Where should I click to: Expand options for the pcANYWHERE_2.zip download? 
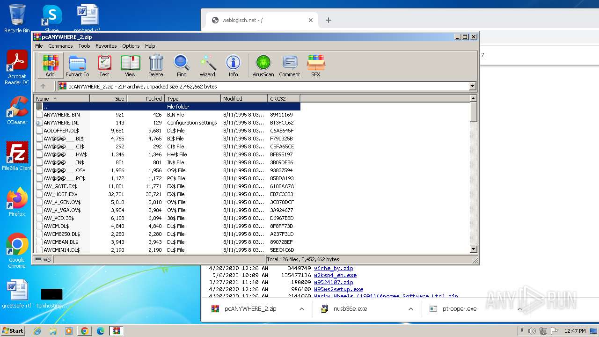(302, 309)
